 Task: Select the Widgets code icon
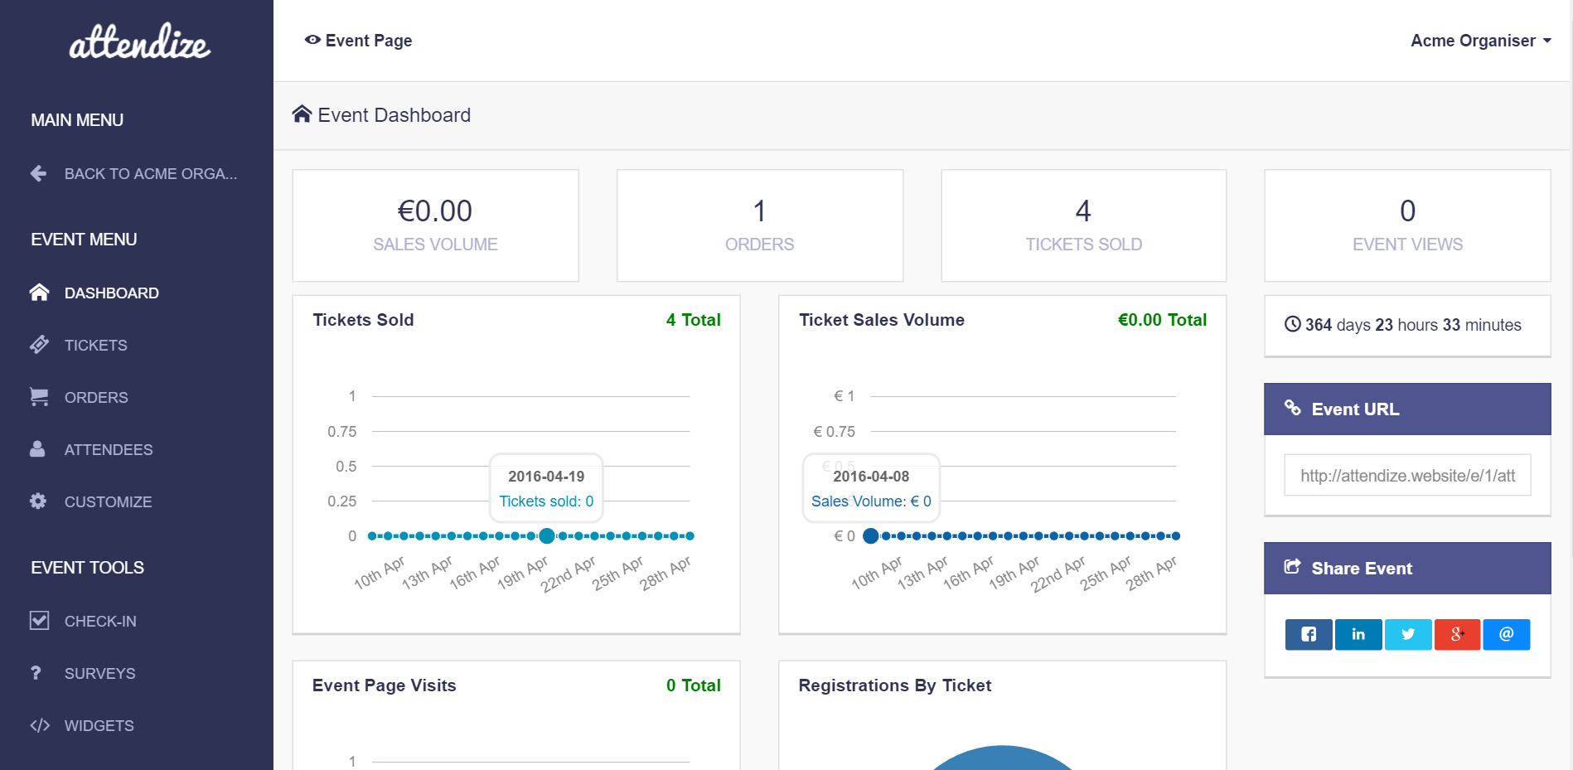point(39,725)
